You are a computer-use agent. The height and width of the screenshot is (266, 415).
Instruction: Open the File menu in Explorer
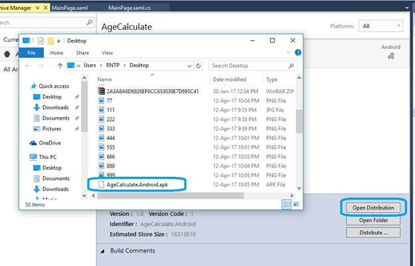pos(31,53)
